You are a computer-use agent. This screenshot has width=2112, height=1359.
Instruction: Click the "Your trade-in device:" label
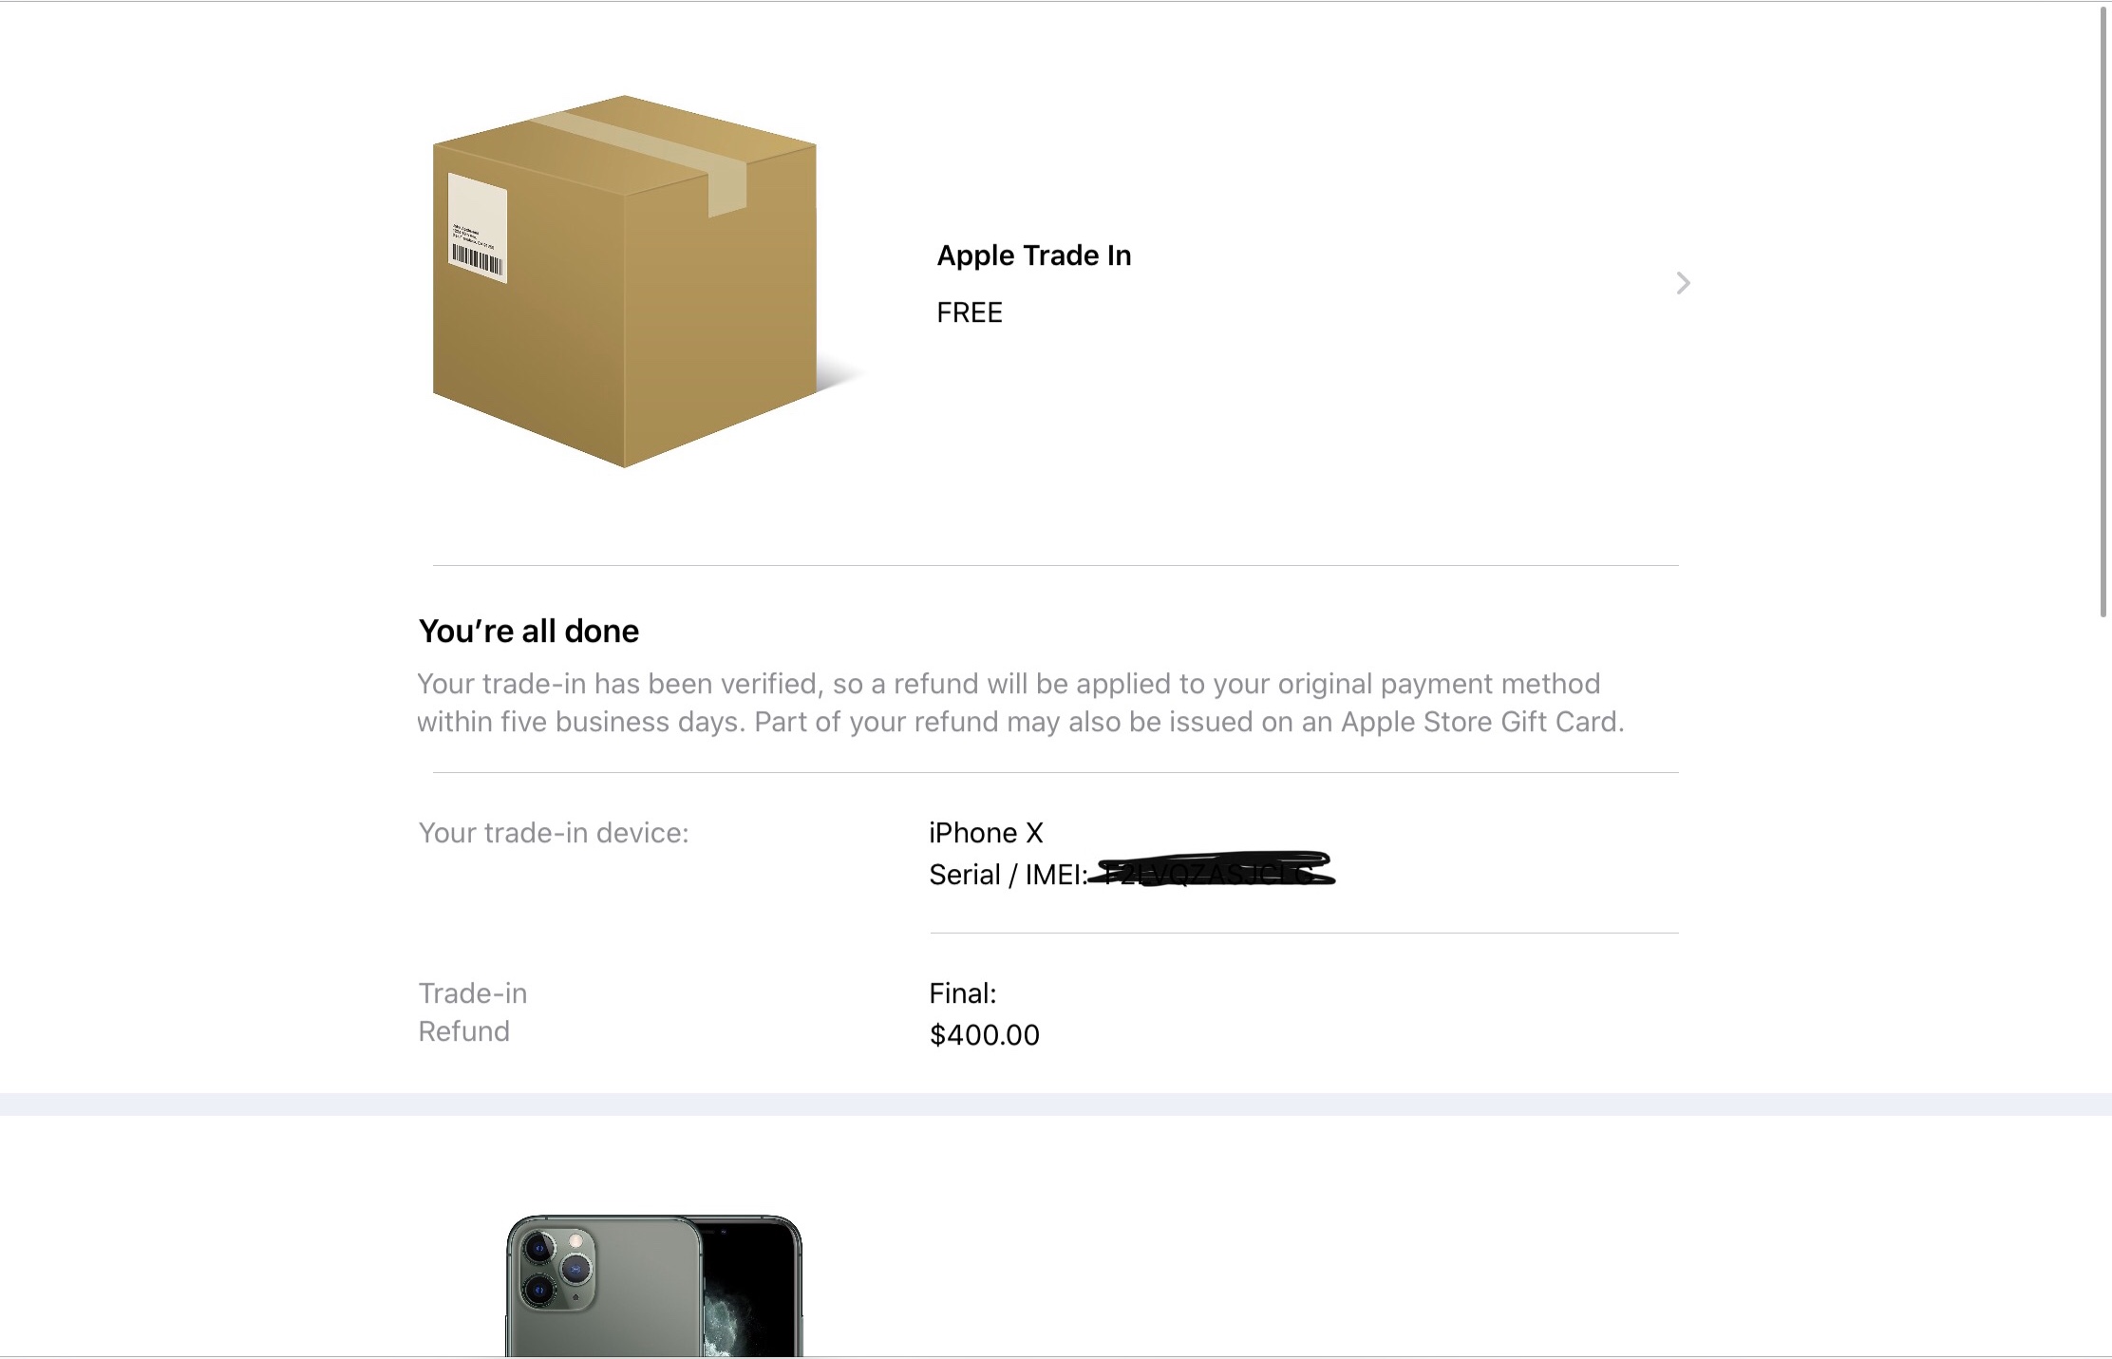[x=553, y=833]
